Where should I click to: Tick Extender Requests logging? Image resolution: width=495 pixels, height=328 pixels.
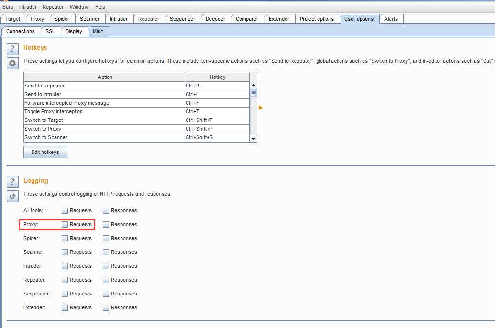(x=65, y=308)
